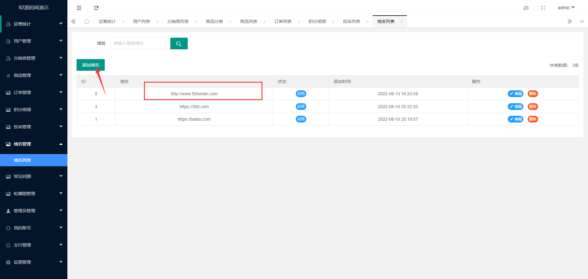Viewport: 588px width, 279px height.
Task: Click the sidebar collapse menu icon
Action: [79, 8]
